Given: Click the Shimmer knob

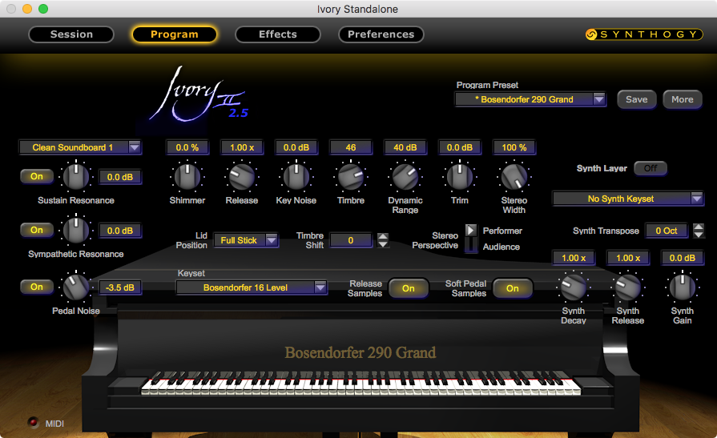Looking at the screenshot, I should [x=187, y=176].
